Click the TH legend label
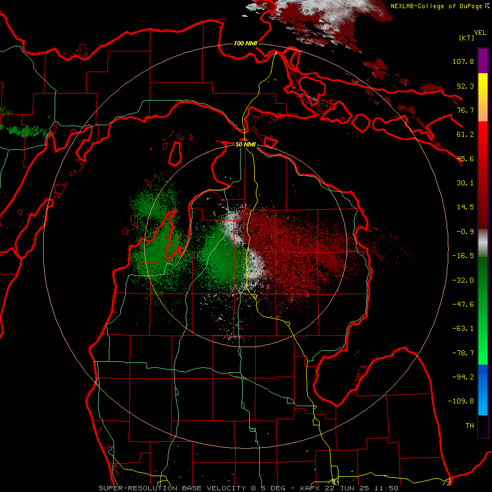 point(470,426)
